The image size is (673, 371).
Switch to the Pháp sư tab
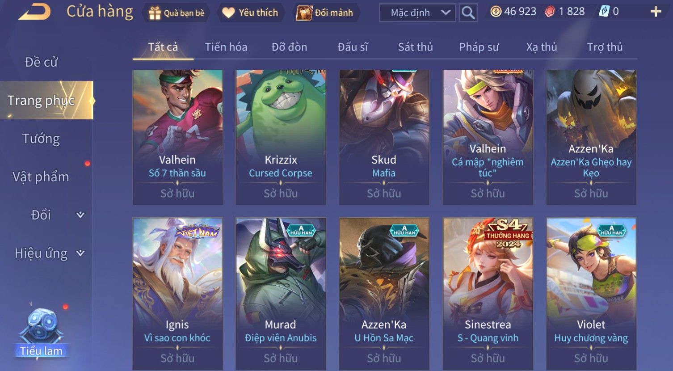(x=479, y=47)
